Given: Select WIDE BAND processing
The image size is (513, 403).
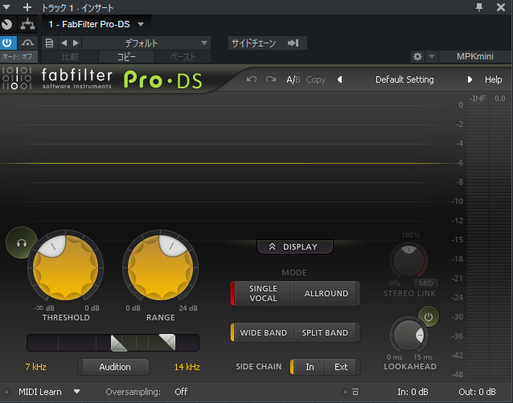Looking at the screenshot, I should coord(263,332).
